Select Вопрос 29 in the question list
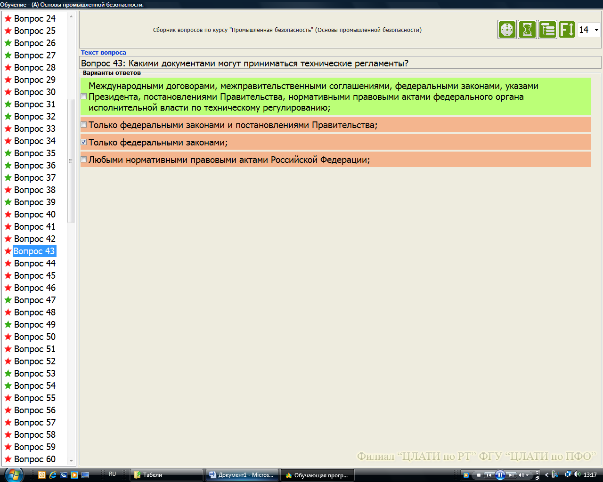The height and width of the screenshot is (482, 603). click(x=34, y=80)
